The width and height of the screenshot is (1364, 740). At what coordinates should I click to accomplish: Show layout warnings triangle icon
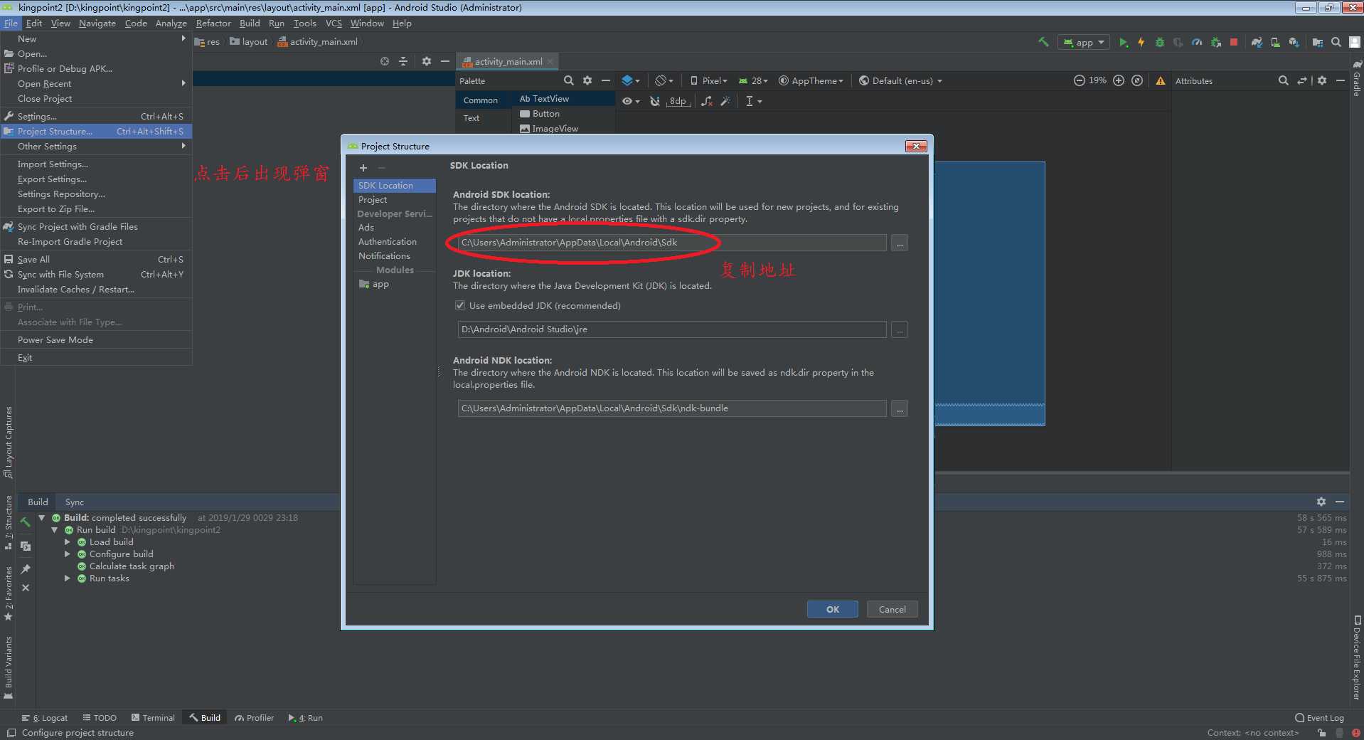pyautogui.click(x=1161, y=80)
